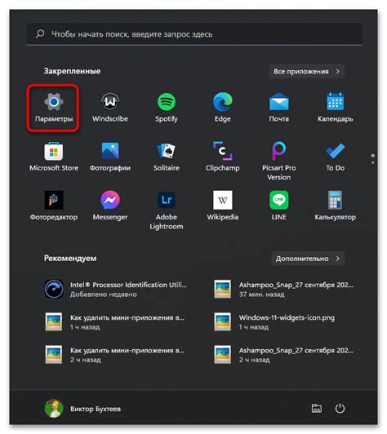Image resolution: width=387 pixels, height=434 pixels.
Task: Go to next pinned apps page dot
Action: (x=372, y=162)
